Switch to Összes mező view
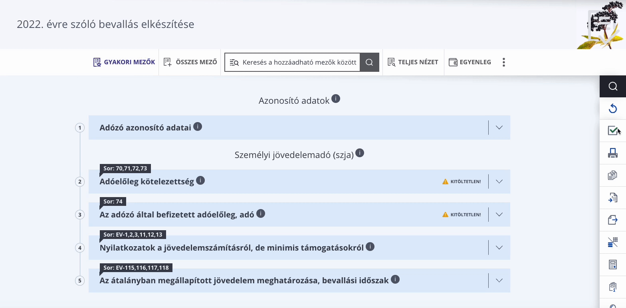 click(190, 62)
